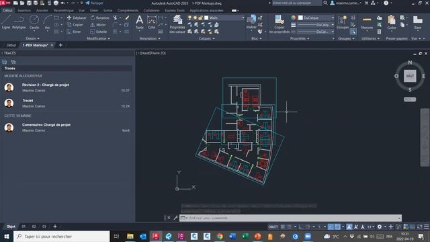Click the Rotation tool
This screenshot has height=242, width=430.
pos(100,18)
